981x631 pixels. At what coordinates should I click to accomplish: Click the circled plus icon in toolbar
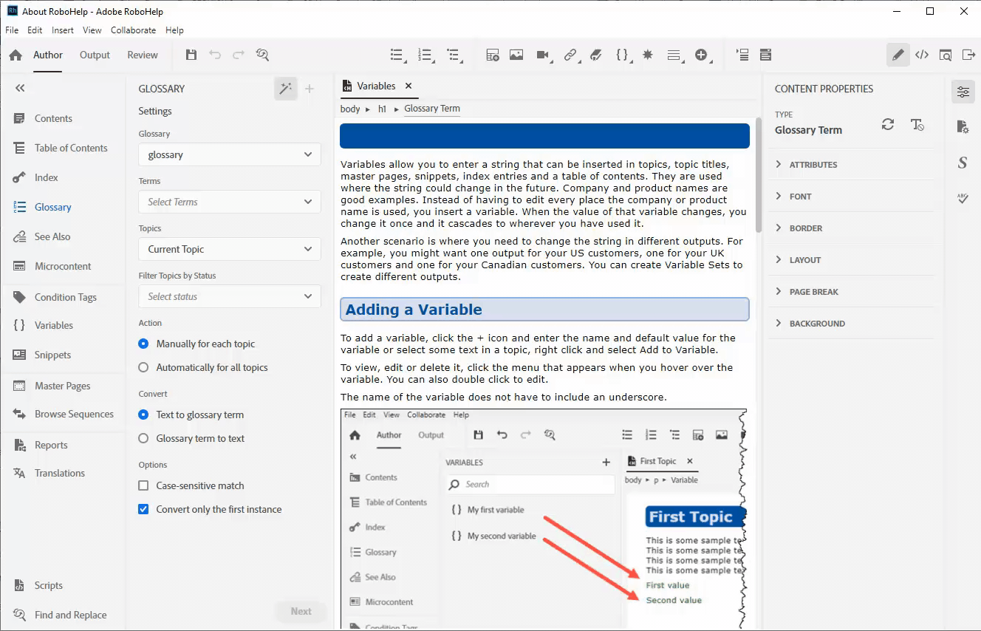click(x=701, y=55)
